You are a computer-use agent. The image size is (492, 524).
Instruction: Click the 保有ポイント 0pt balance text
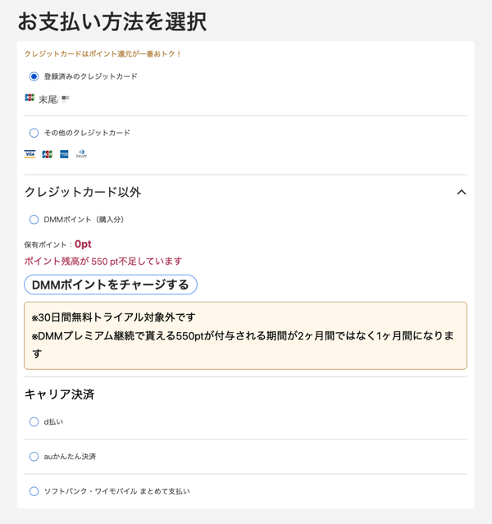57,244
